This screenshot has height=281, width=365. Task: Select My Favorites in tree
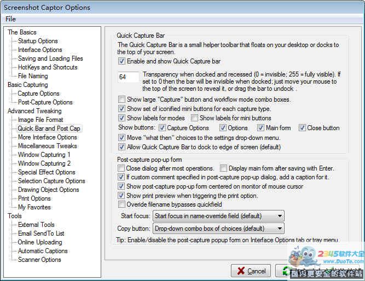coord(34,207)
